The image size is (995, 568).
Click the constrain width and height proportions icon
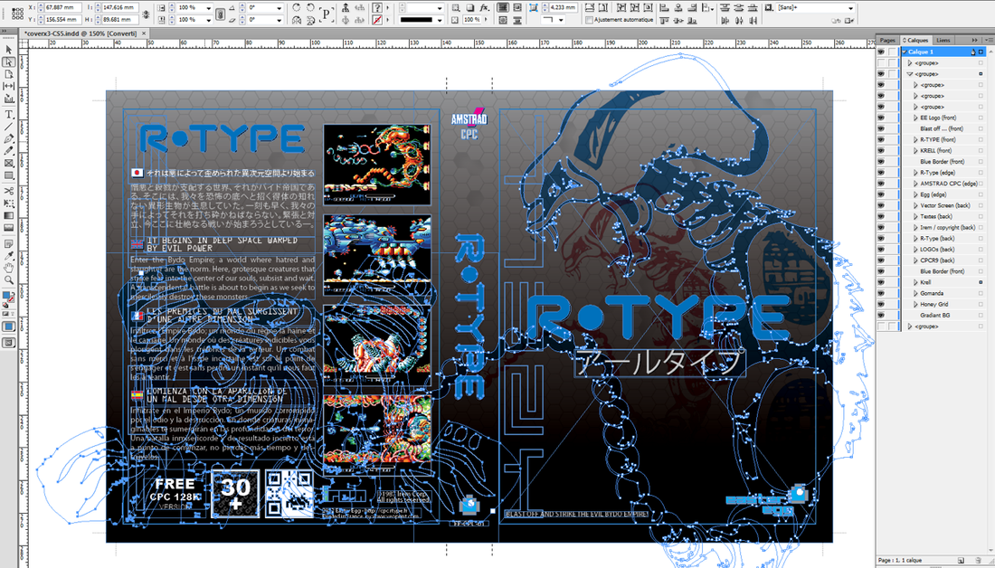[x=147, y=14]
